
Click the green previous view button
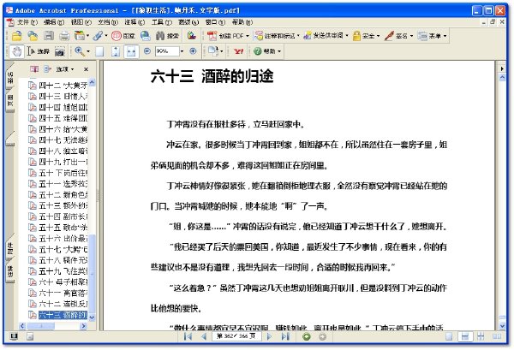point(307,336)
